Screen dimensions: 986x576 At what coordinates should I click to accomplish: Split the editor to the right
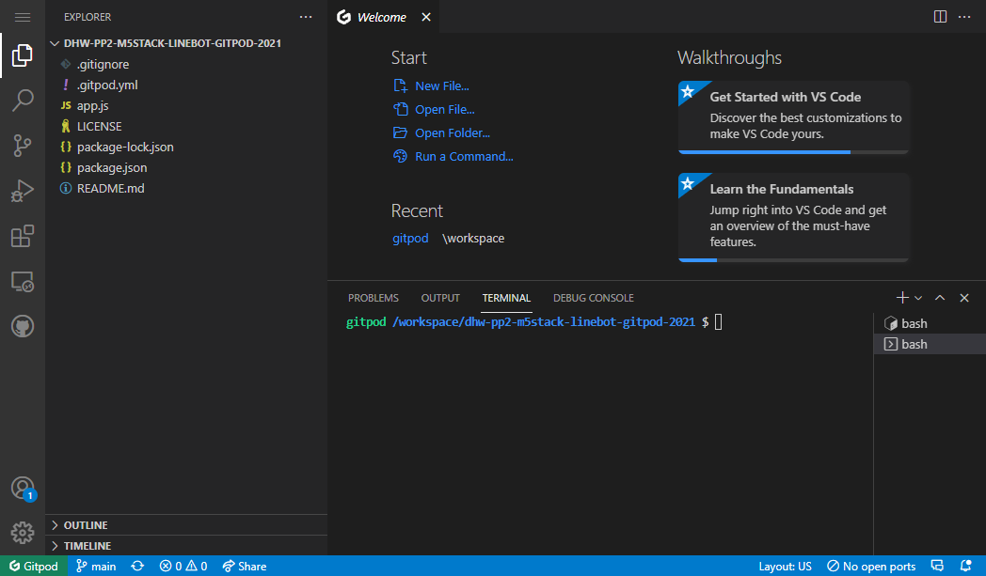(940, 17)
